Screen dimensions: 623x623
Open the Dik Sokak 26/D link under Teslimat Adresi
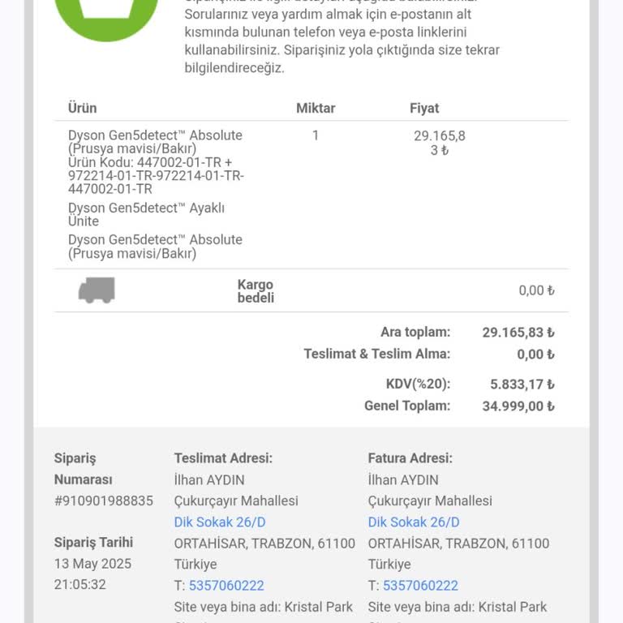click(220, 522)
